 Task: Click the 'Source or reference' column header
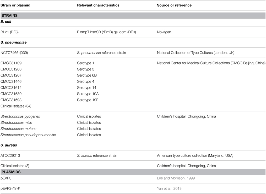pyautogui.click(x=174, y=5)
